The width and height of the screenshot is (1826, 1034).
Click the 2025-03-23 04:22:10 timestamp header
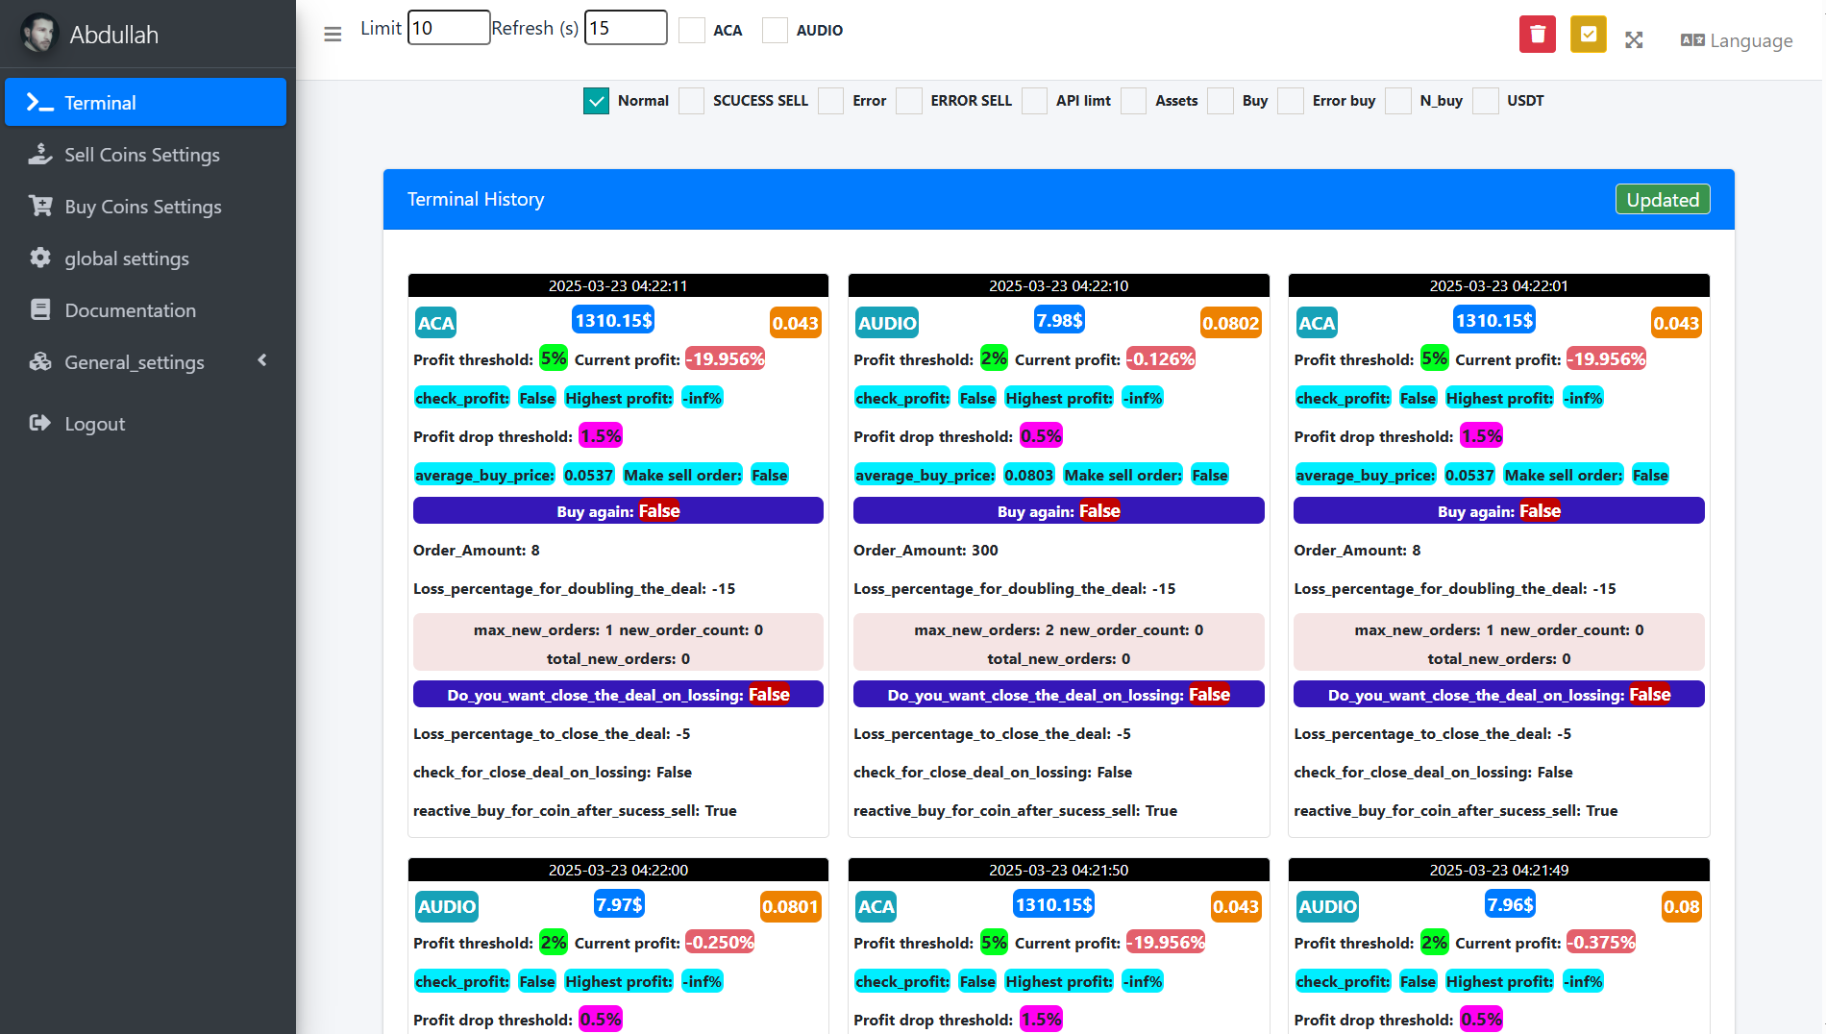pos(1058,285)
